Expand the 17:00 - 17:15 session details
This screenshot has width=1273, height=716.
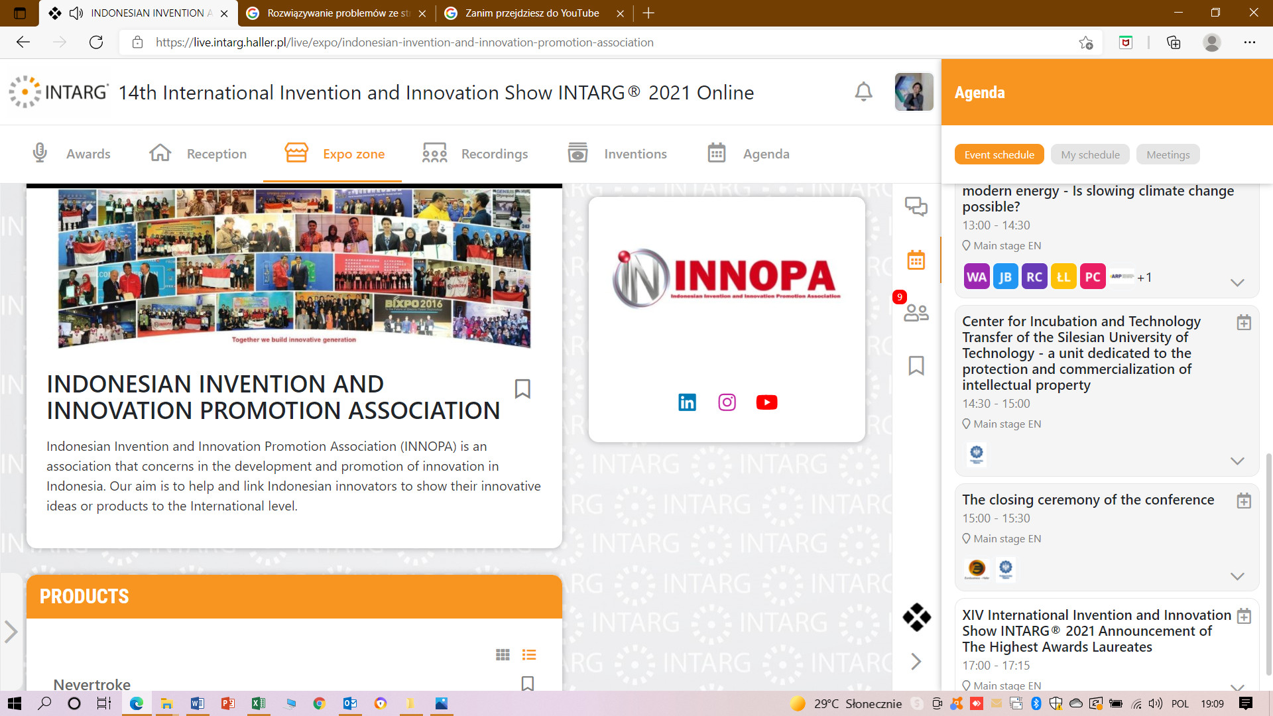point(1237,686)
